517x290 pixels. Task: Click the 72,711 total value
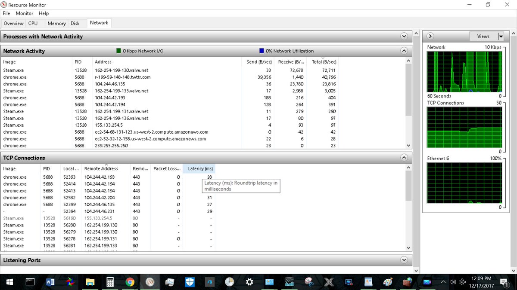329,70
